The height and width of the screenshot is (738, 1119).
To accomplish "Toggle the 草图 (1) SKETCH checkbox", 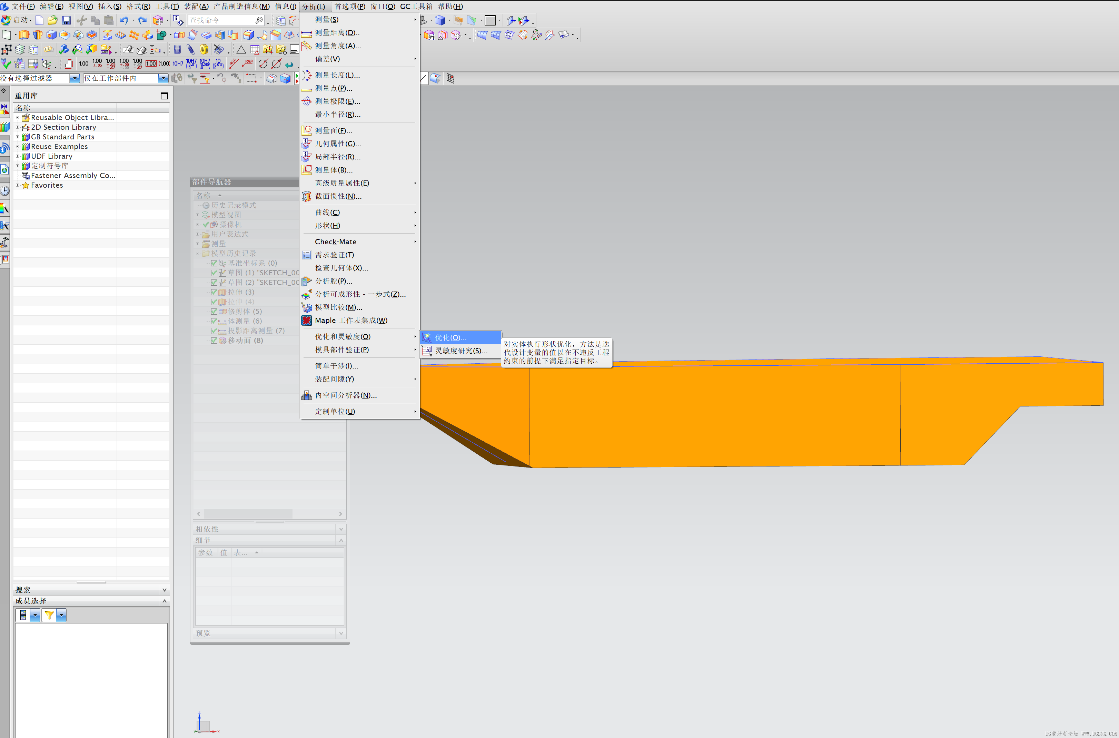I will [214, 273].
